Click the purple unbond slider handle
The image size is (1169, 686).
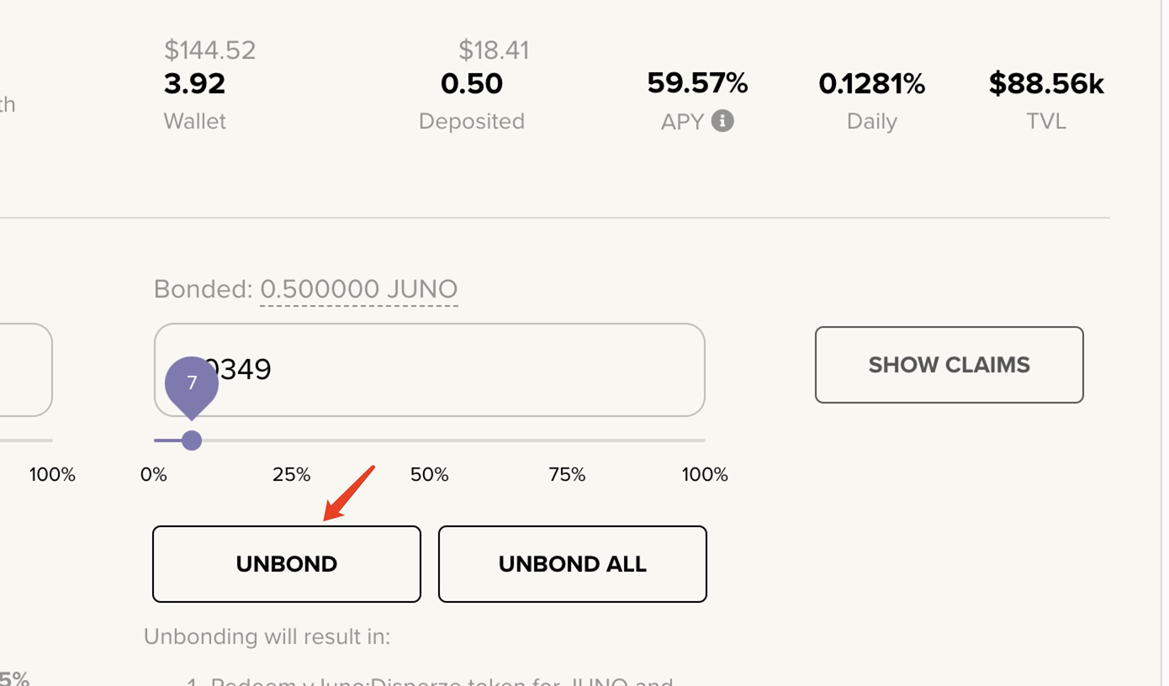point(192,441)
